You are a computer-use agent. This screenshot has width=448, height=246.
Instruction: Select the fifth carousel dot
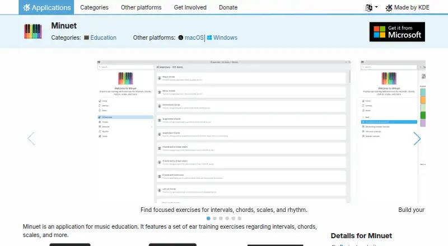tap(234, 218)
